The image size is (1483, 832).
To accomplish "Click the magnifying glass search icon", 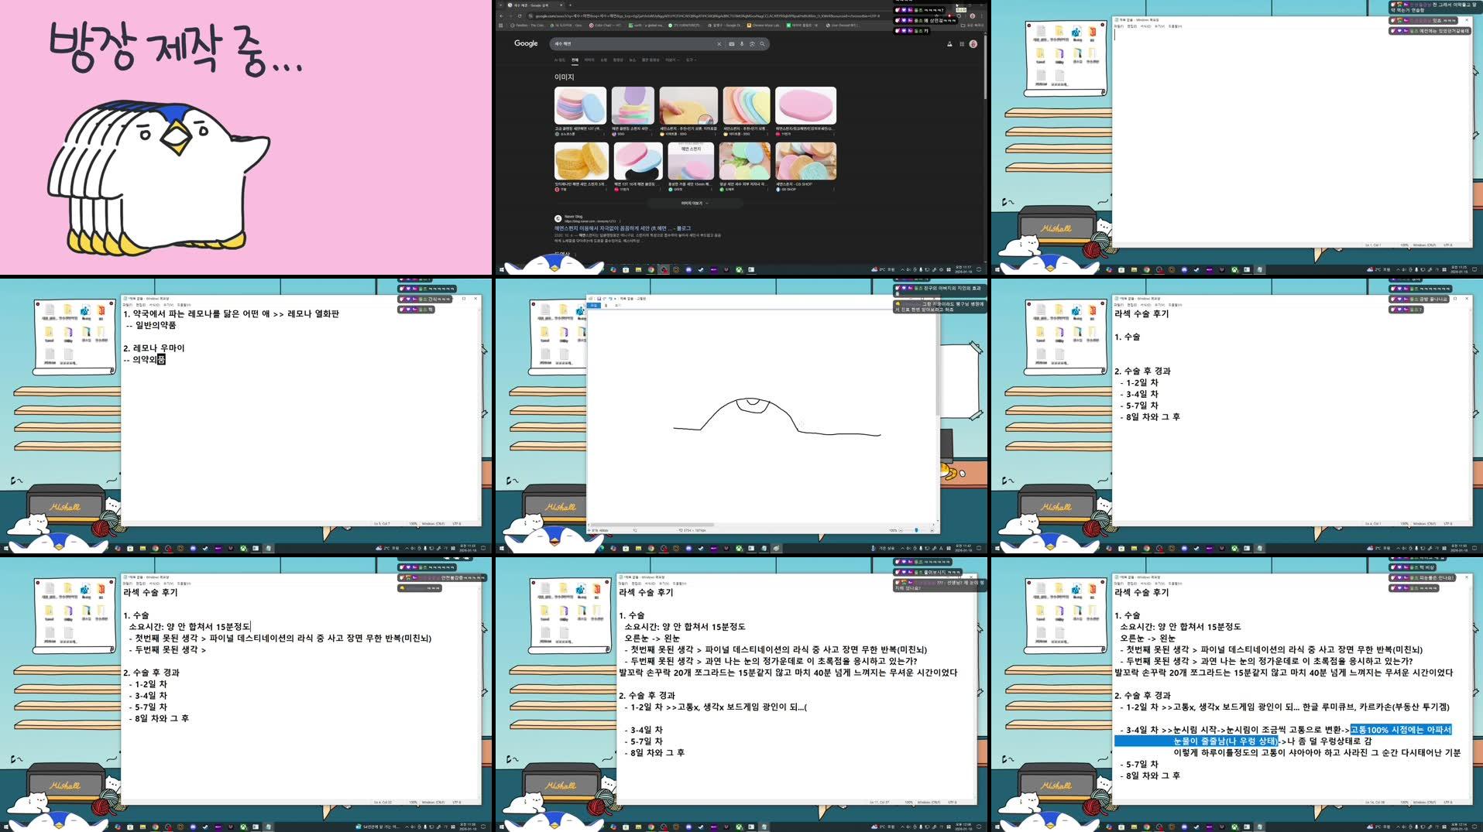I will click(x=762, y=43).
